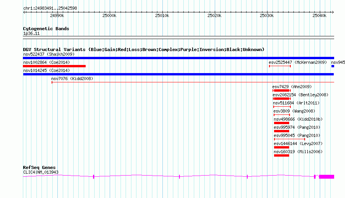Open esv2525447 (McKernan2009) variant label
345x198 pixels.
tap(298, 62)
